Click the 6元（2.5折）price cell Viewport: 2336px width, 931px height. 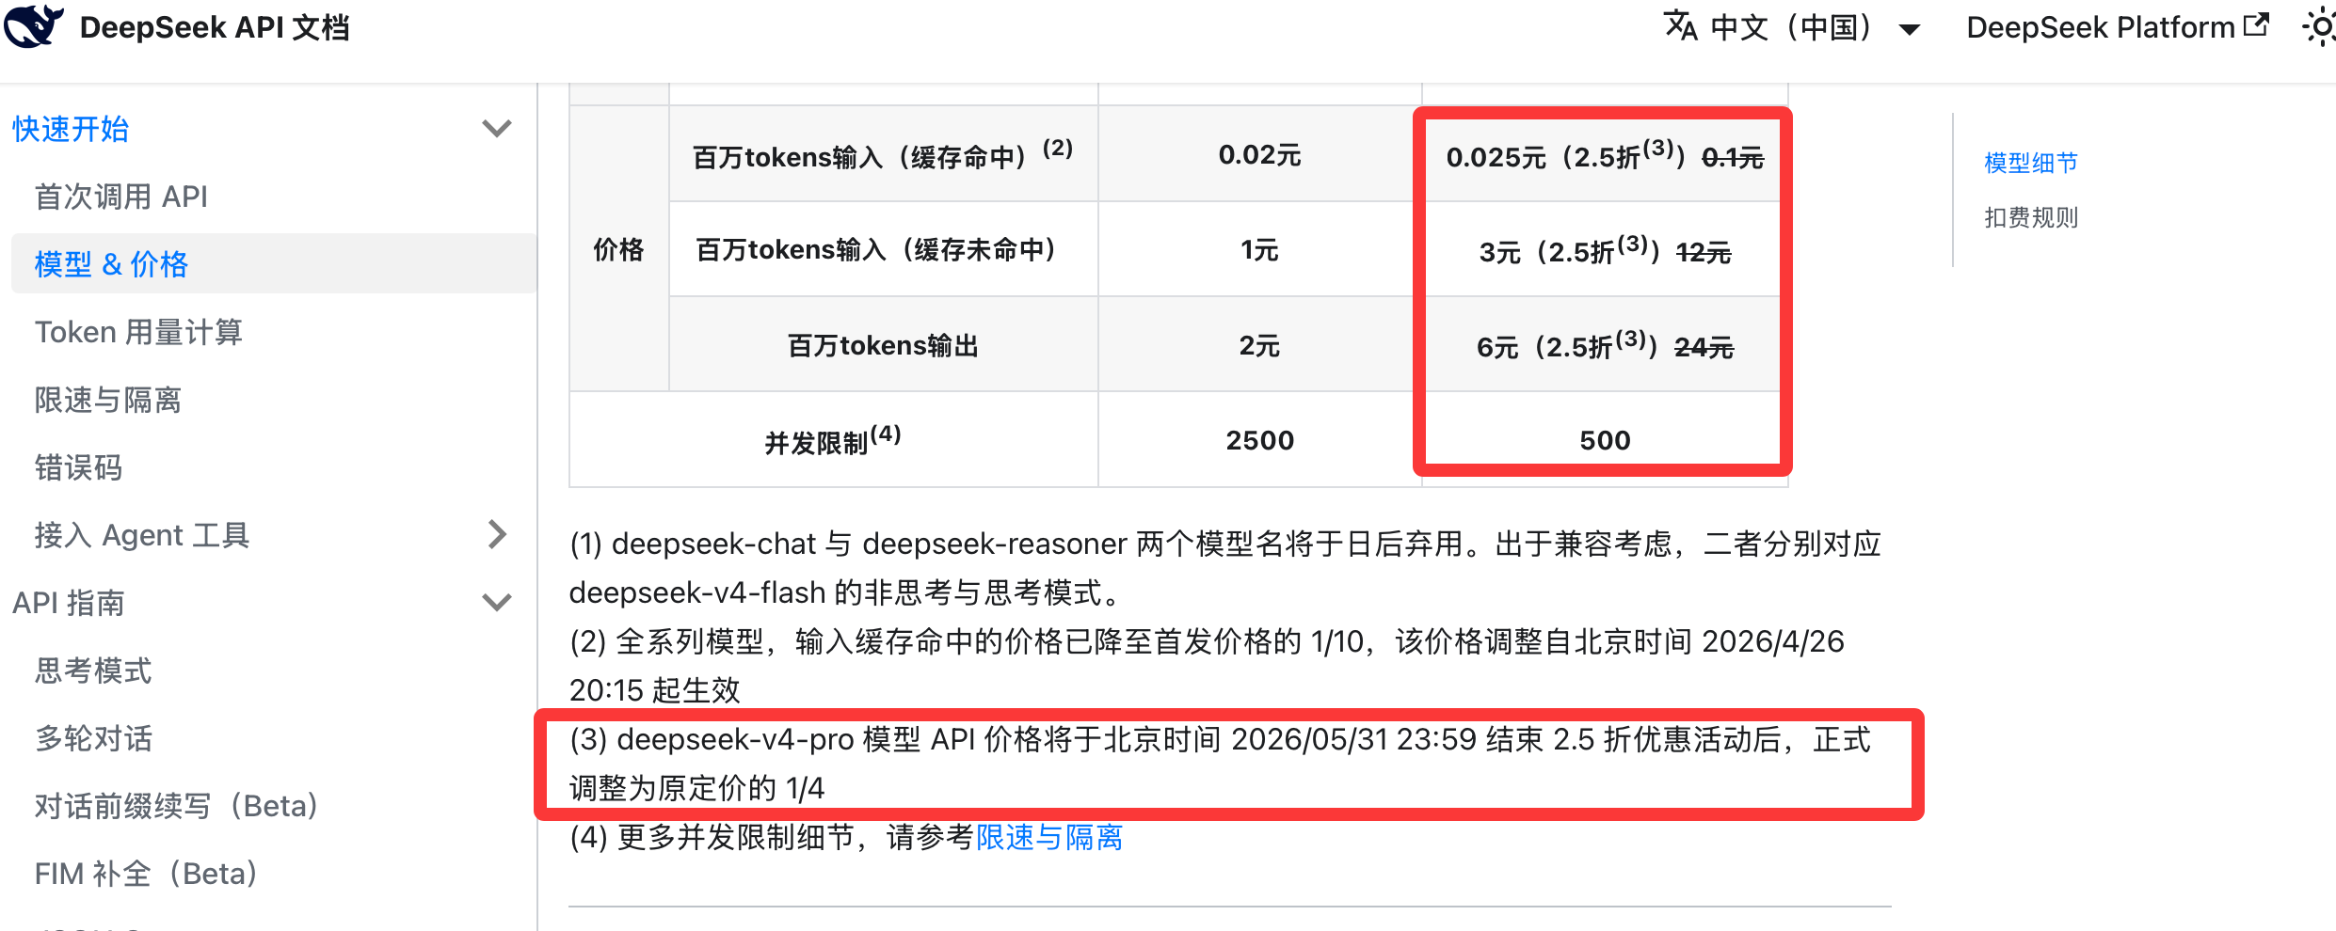1604,345
